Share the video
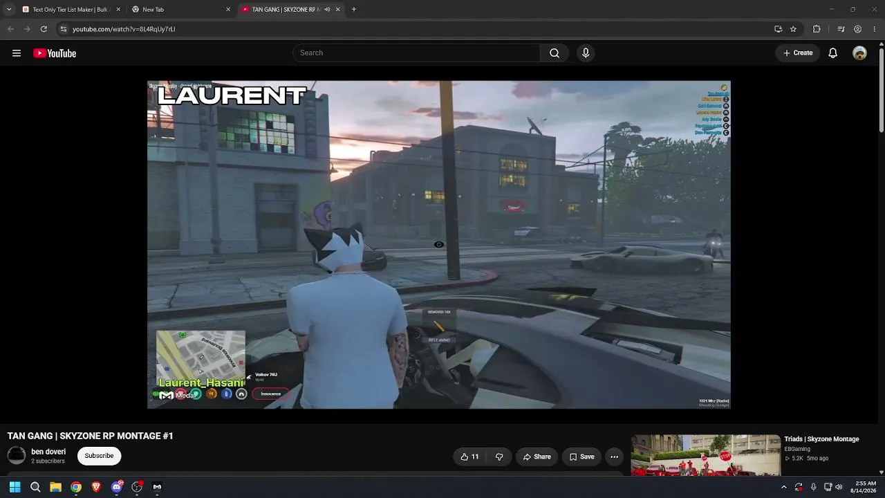 pyautogui.click(x=537, y=456)
